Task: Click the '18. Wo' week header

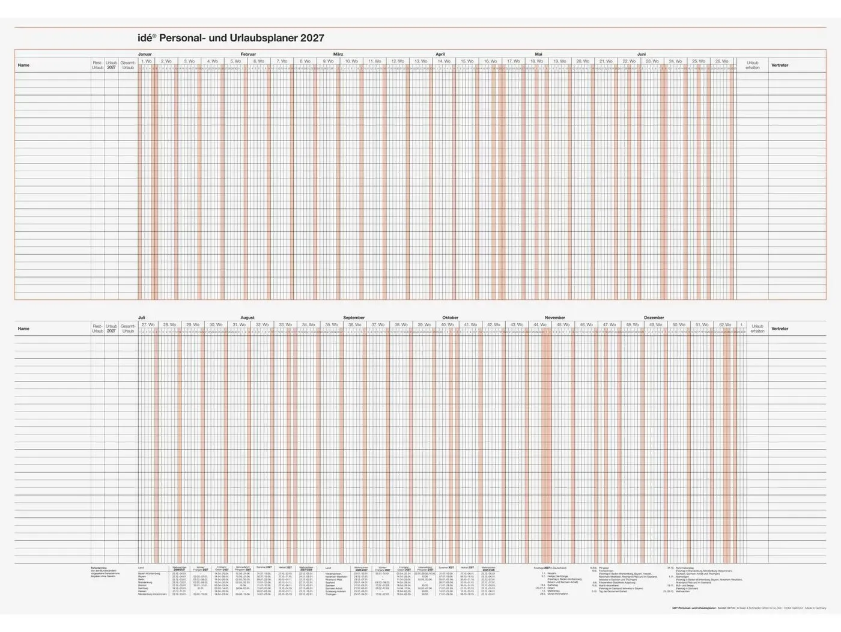Action: click(x=536, y=61)
